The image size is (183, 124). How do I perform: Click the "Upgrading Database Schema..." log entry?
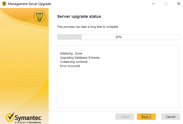(x=81, y=58)
